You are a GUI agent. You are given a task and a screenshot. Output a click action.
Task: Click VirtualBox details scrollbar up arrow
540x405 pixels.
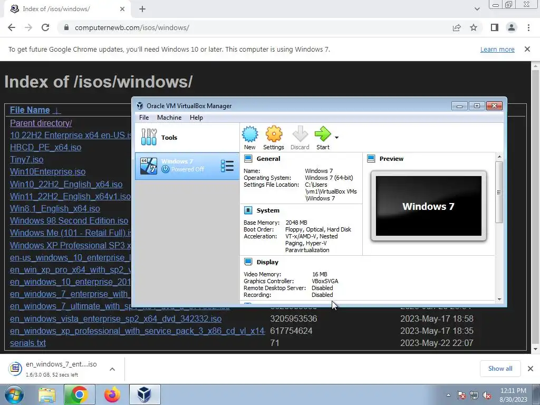point(499,157)
